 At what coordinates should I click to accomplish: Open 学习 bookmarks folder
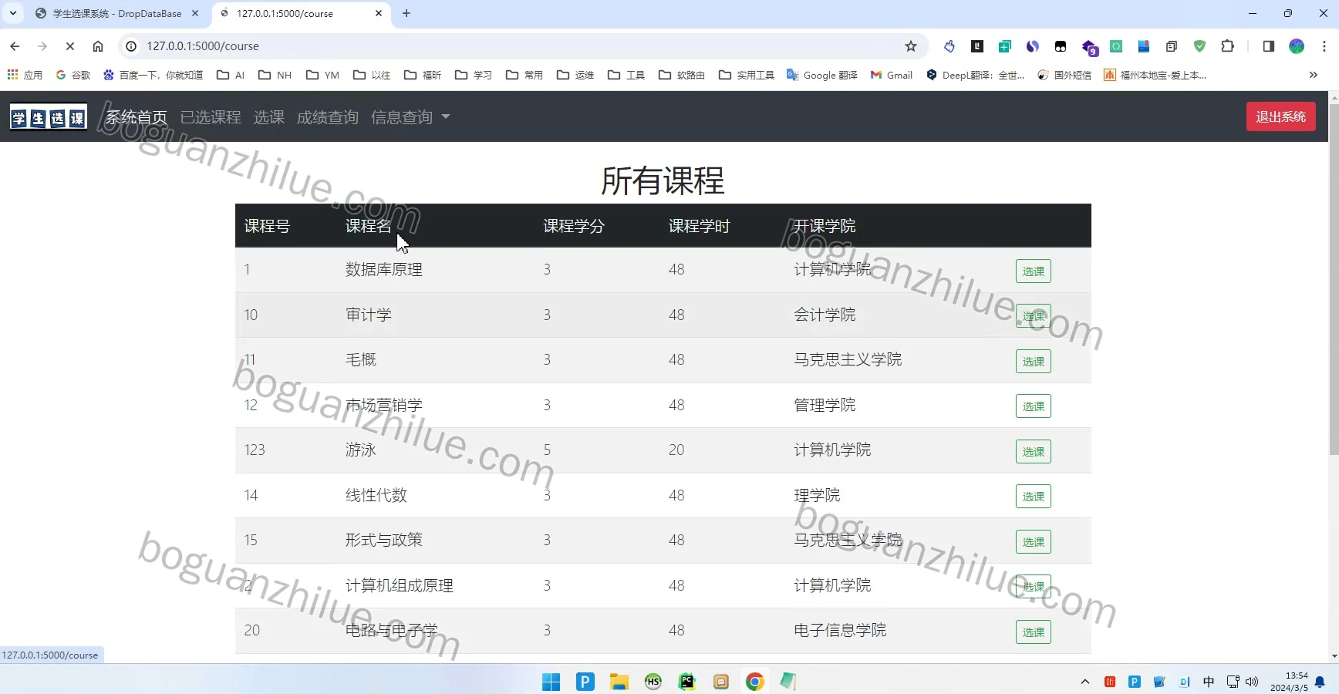point(474,75)
